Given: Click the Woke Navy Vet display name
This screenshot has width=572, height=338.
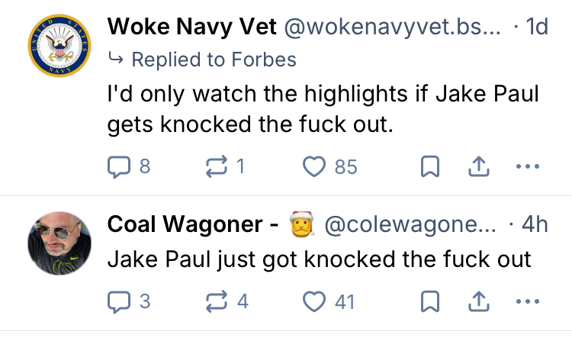Looking at the screenshot, I should point(191,27).
